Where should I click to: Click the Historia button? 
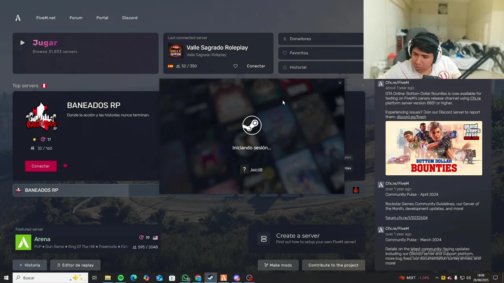[30, 265]
